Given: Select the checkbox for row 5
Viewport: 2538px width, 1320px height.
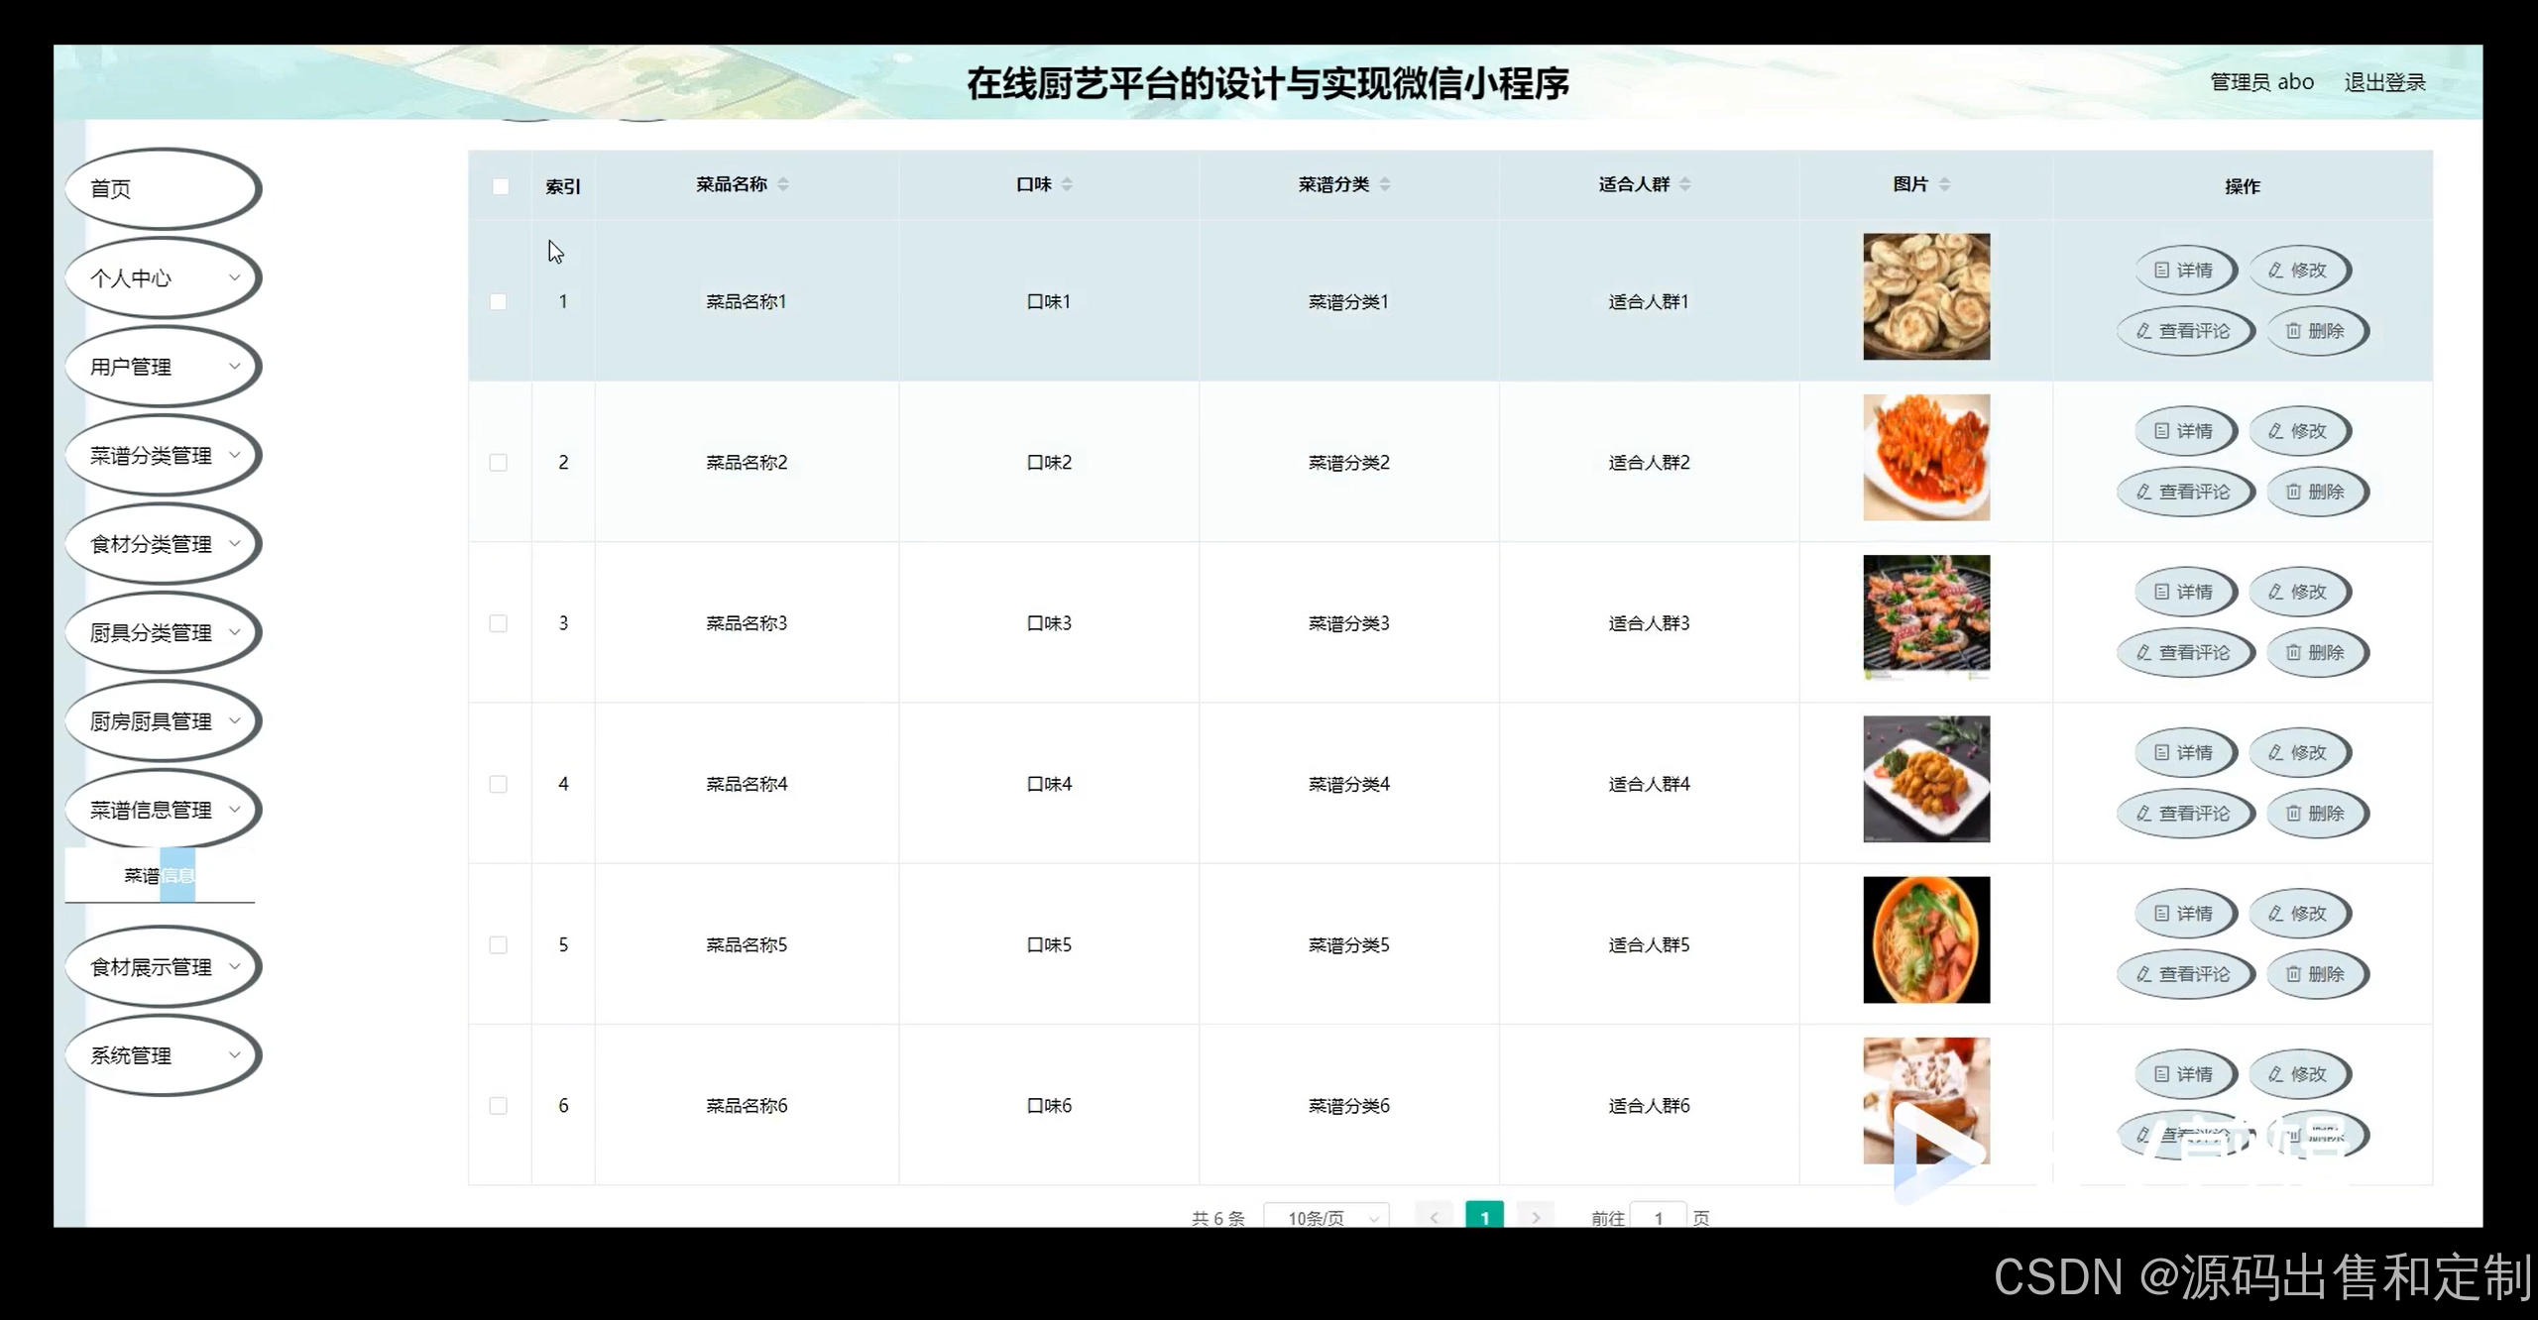Looking at the screenshot, I should pos(499,945).
